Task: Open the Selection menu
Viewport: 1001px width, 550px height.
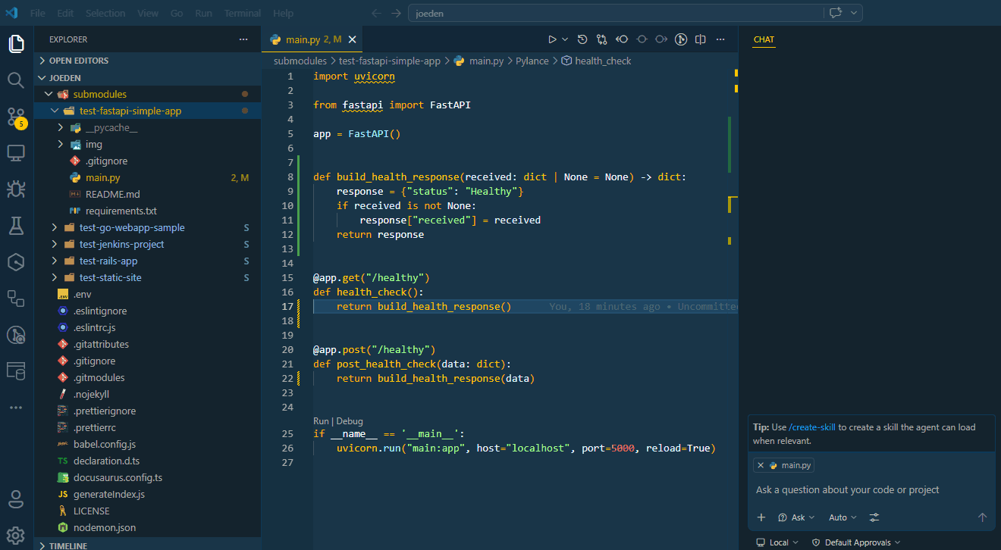Action: pyautogui.click(x=105, y=13)
